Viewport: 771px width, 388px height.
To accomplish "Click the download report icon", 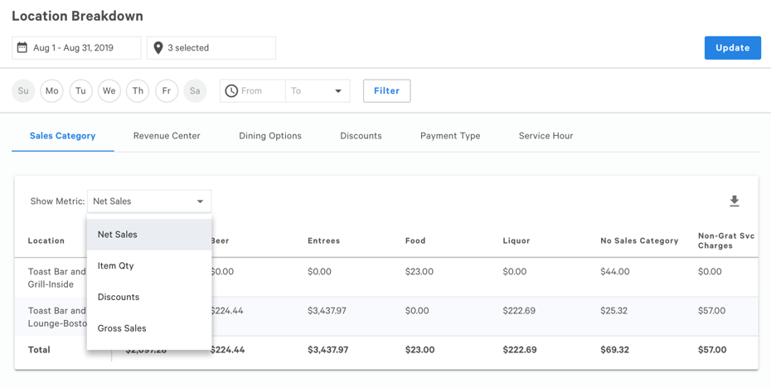I will [734, 201].
